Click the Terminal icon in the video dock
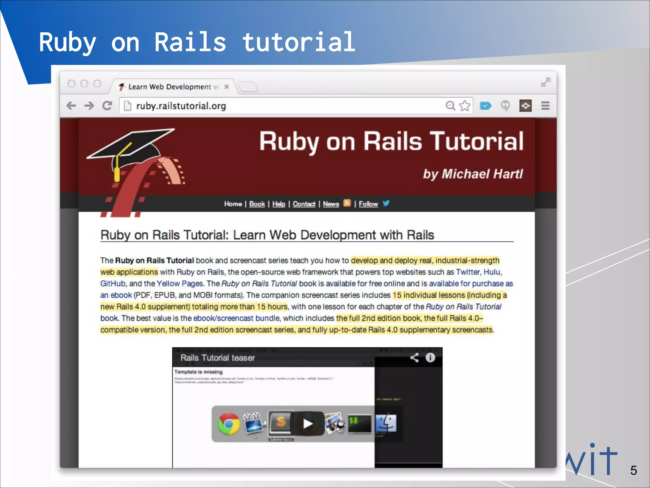Screen dimensions: 650x488 click(360, 424)
